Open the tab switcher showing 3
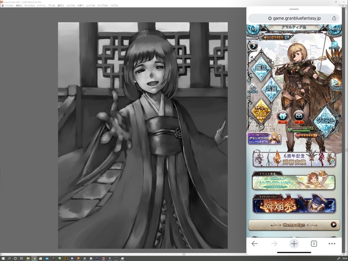 coord(314,244)
